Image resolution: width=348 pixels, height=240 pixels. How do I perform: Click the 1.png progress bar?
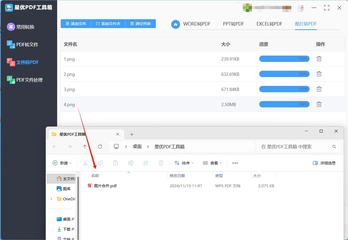[x=284, y=59]
